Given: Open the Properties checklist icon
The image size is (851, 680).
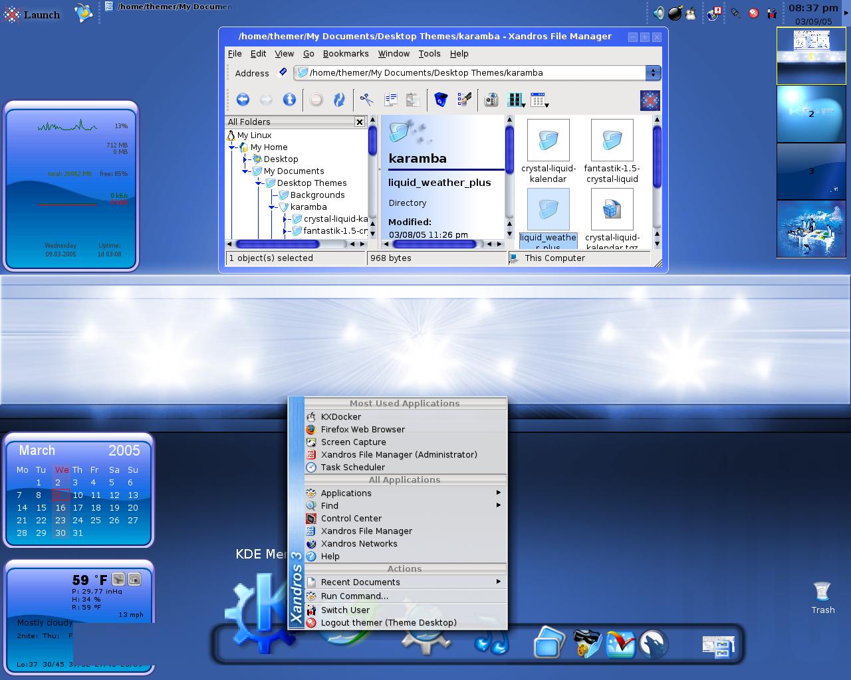Looking at the screenshot, I should 465,100.
